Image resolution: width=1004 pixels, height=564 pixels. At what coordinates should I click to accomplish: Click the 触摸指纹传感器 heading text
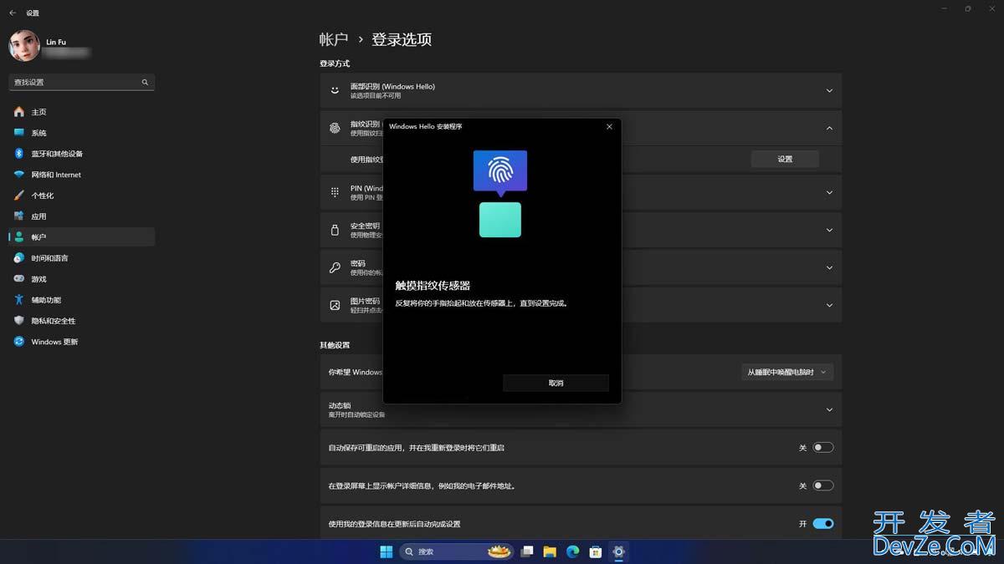pos(433,285)
